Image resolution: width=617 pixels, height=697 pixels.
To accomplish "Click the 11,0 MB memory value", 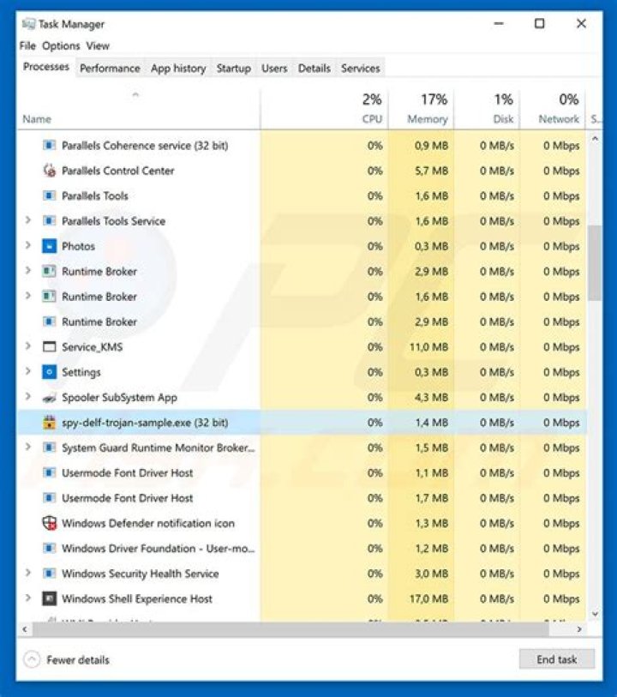I will pos(428,346).
